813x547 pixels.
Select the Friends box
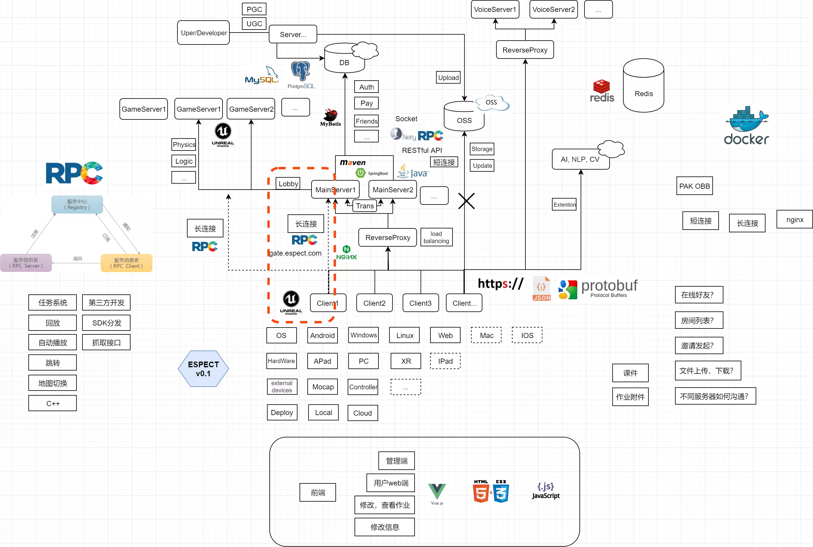366,121
